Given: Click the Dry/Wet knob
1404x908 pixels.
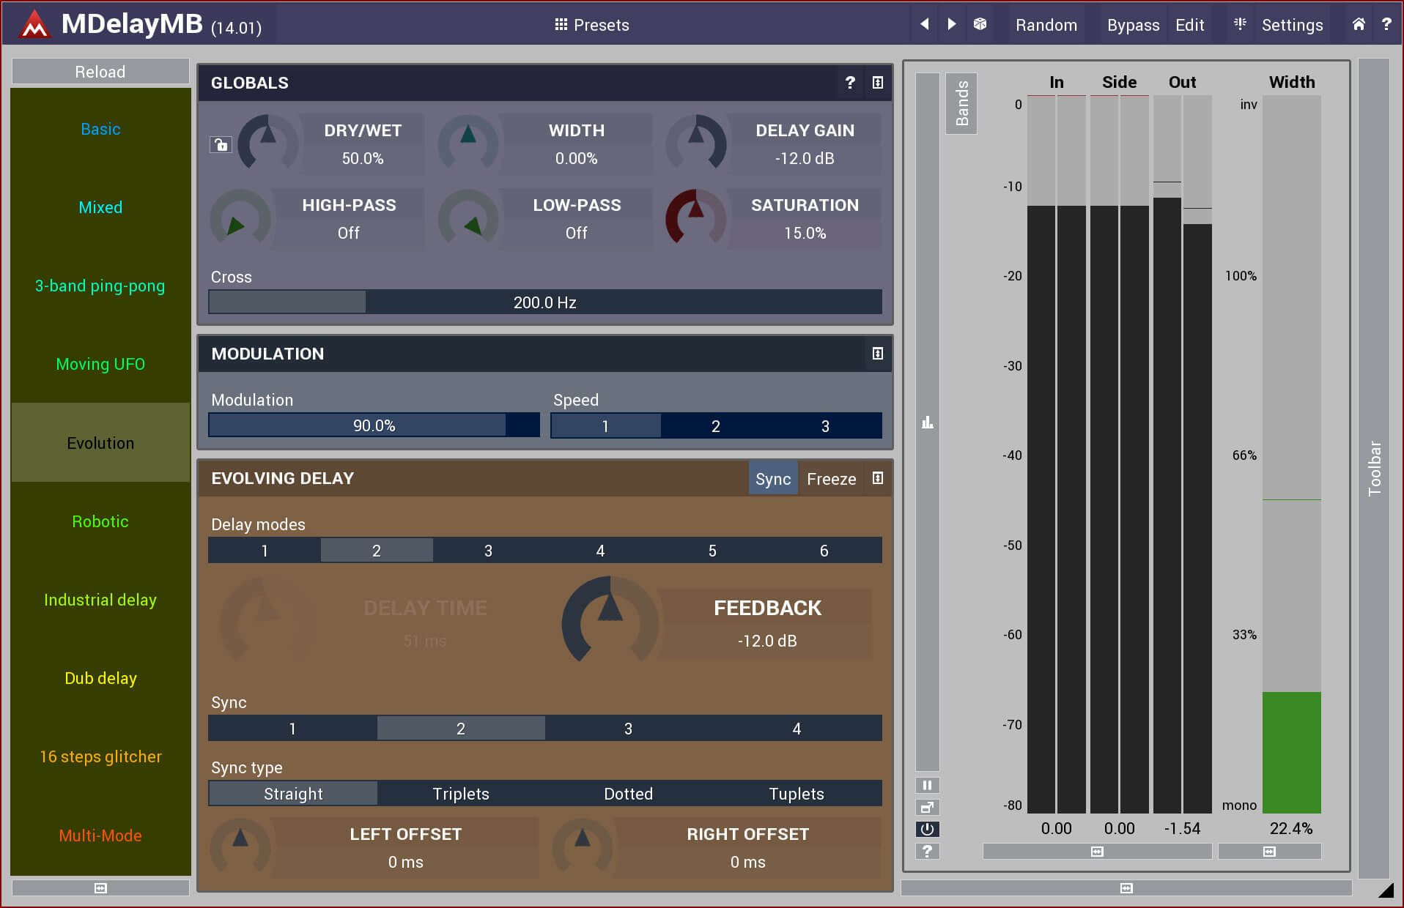Looking at the screenshot, I should pos(268,144).
